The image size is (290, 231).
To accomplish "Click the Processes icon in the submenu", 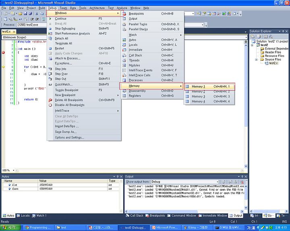I will pyautogui.click(x=124, y=80).
